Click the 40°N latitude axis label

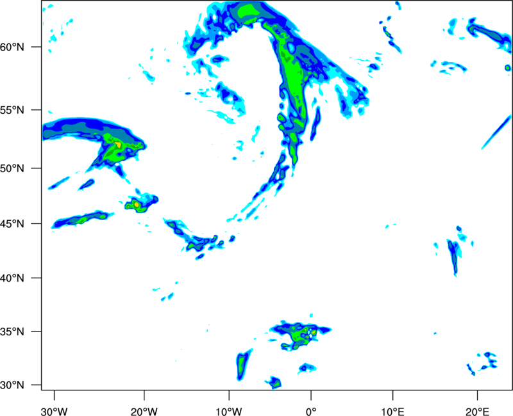point(12,278)
